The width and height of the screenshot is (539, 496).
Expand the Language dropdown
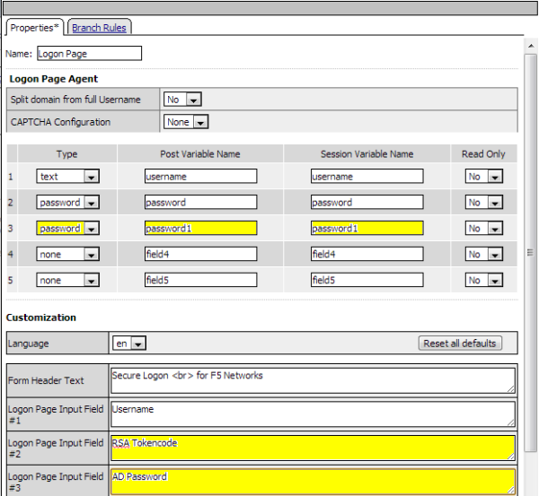pos(129,344)
